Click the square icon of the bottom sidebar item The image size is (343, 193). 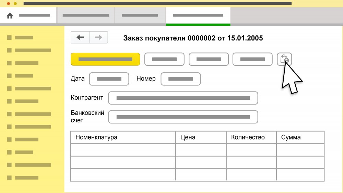[9, 178]
